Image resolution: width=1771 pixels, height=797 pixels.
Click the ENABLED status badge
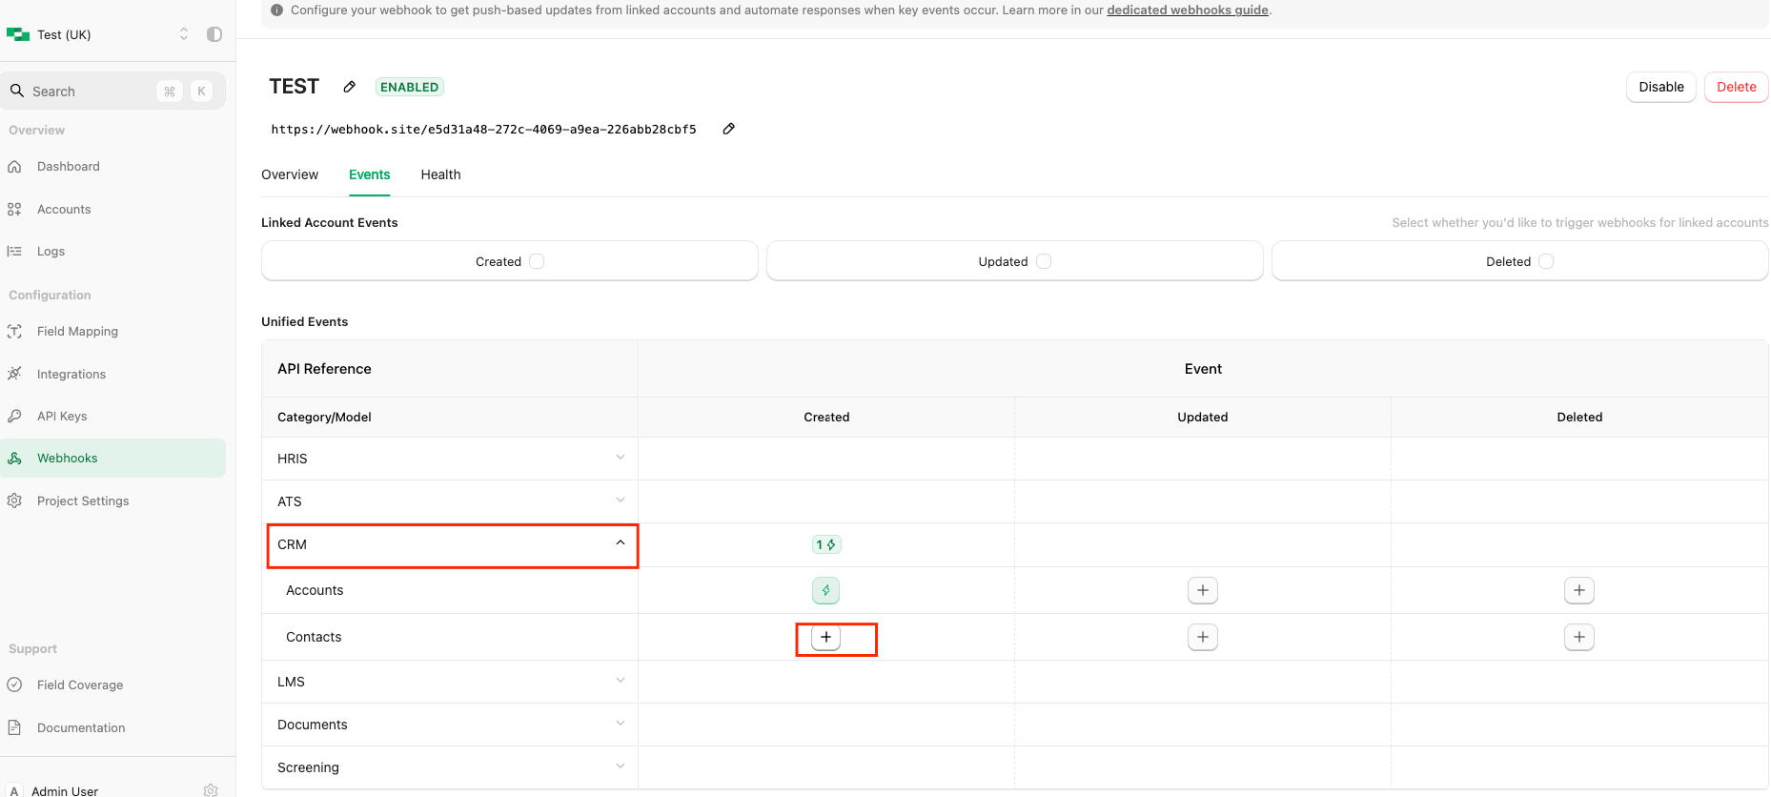(x=410, y=87)
